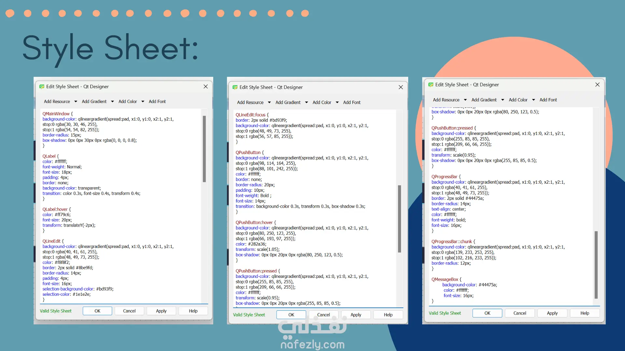Confirm with OK in the QProgressBar dialog
The height and width of the screenshot is (351, 625).
[x=487, y=313]
